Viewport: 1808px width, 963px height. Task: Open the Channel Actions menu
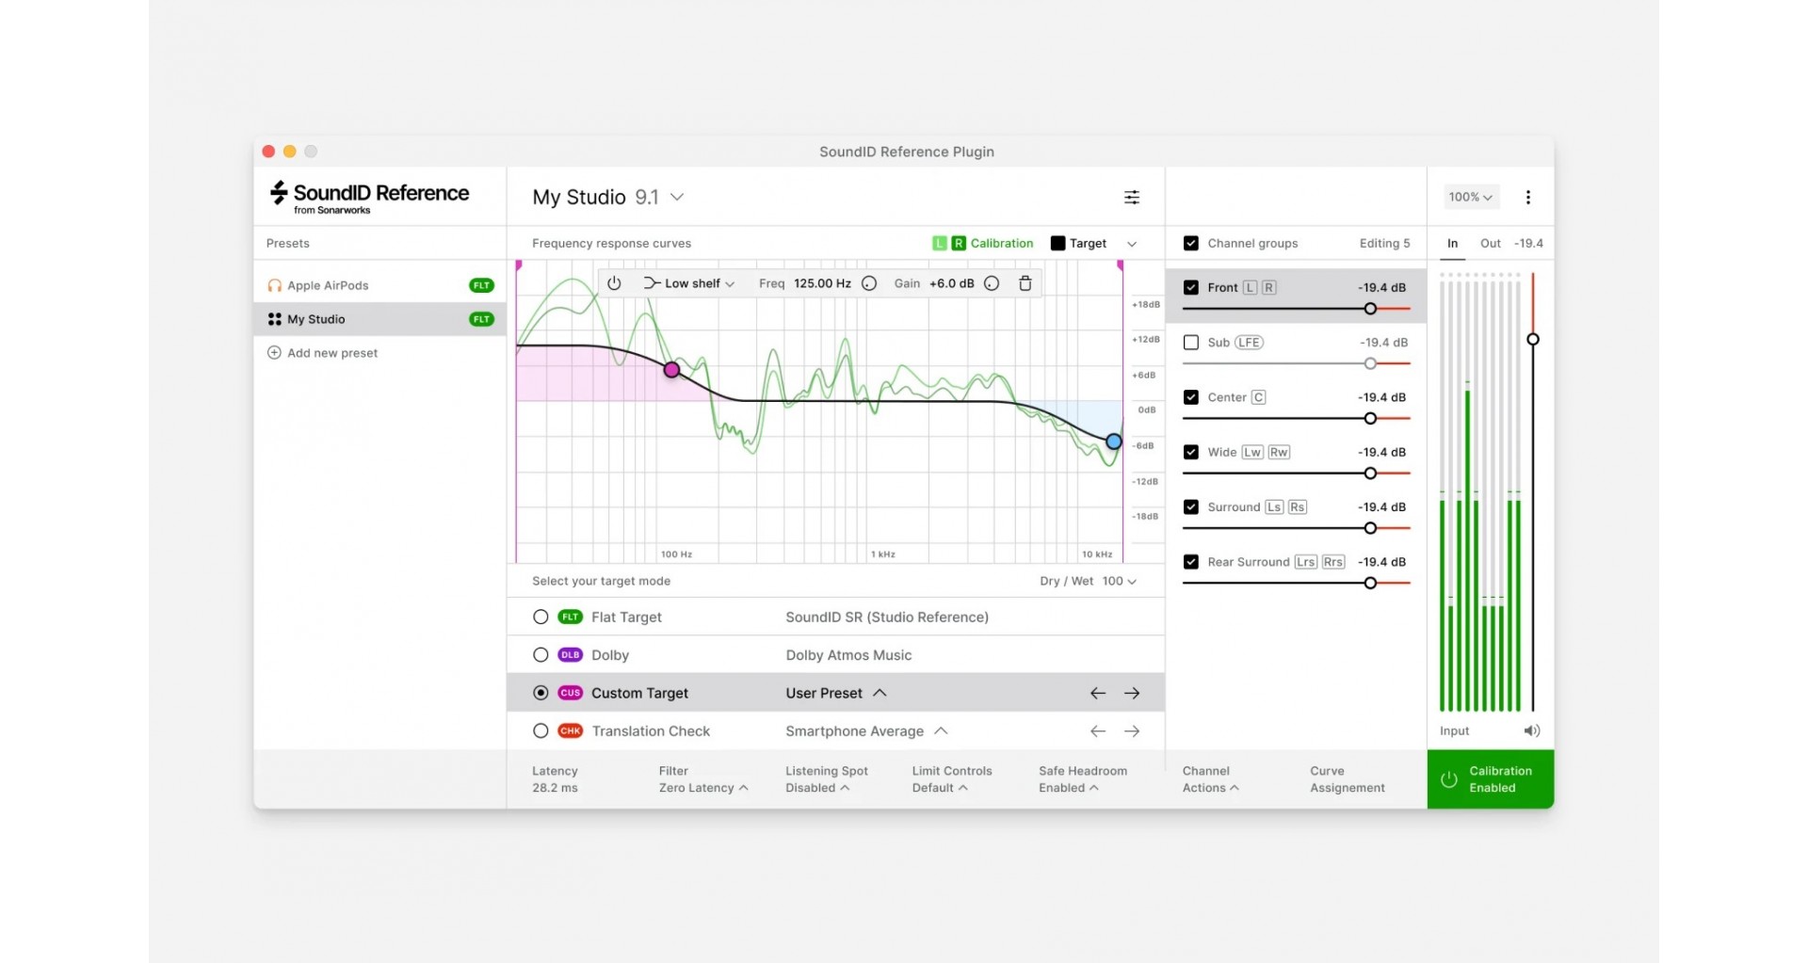pyautogui.click(x=1210, y=779)
